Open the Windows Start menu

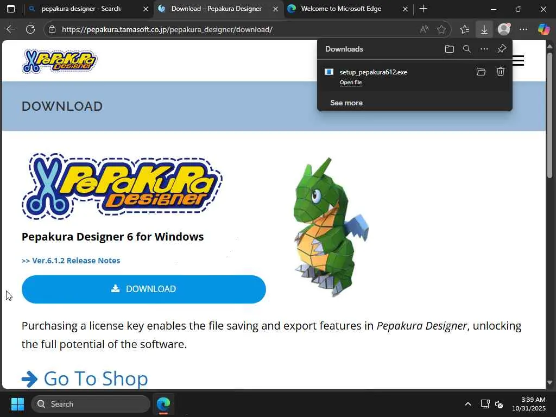(17, 404)
